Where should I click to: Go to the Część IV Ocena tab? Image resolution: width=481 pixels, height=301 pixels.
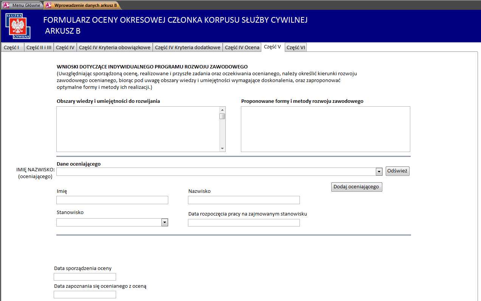[242, 48]
